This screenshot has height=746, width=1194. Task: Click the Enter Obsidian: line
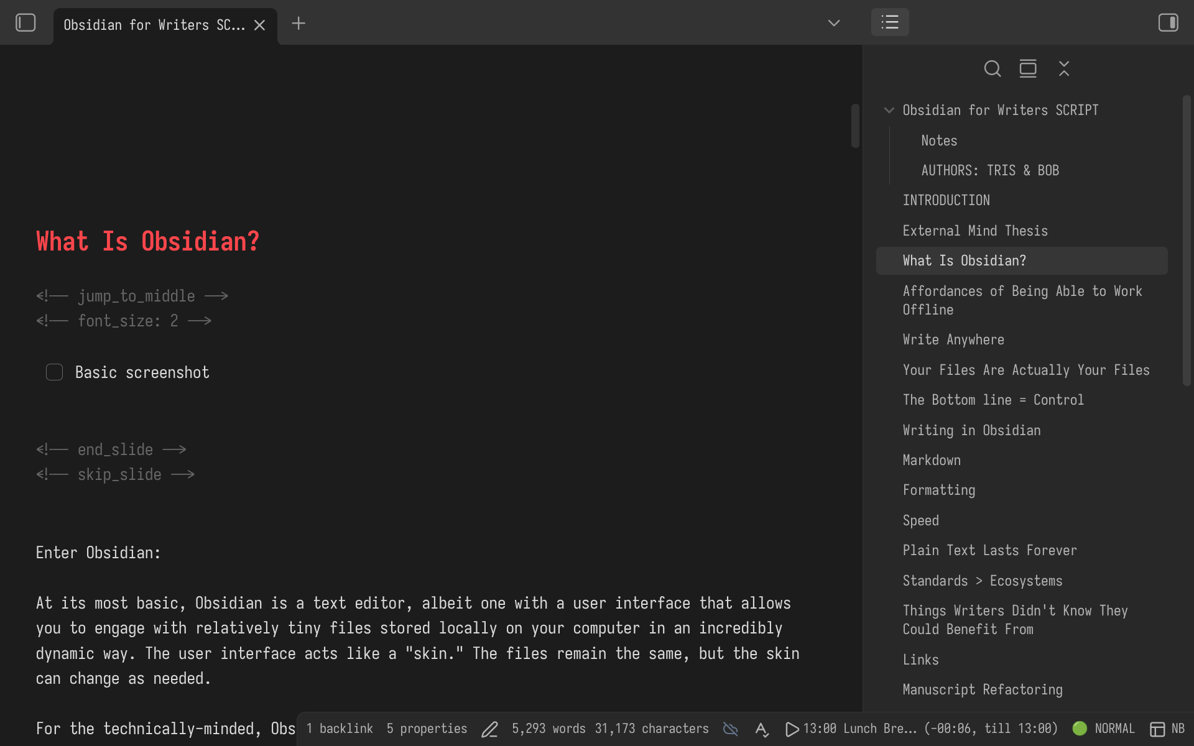98,553
